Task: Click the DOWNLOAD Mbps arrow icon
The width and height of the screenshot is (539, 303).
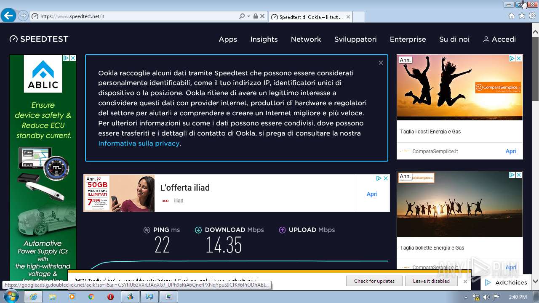Action: (x=198, y=230)
